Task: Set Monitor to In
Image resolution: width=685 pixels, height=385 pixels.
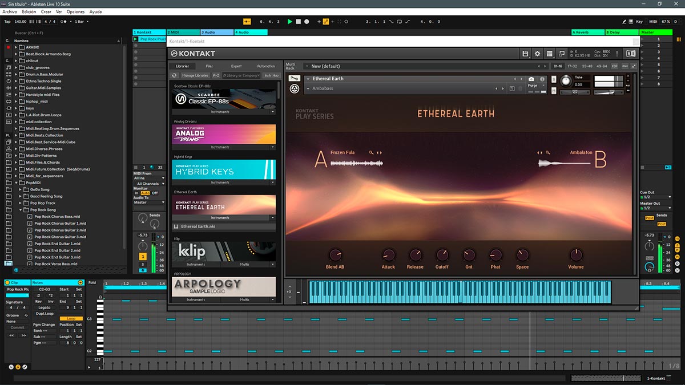Action: coord(136,193)
